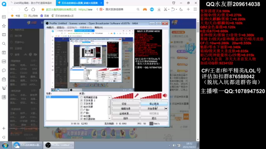Click the 插件 plugins button
This screenshot has height=149, width=266.
click(126, 119)
